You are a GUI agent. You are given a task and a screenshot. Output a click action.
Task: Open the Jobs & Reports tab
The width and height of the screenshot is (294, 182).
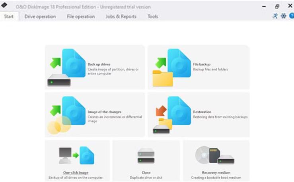pos(121,16)
